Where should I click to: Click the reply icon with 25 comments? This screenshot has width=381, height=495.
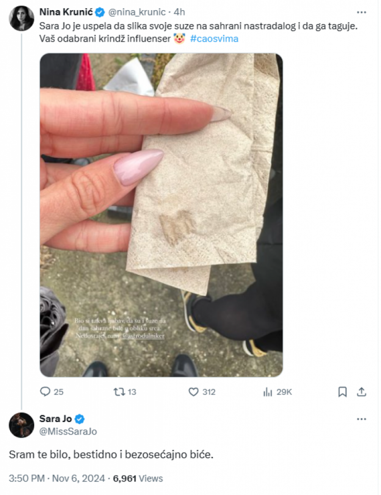[x=45, y=392]
